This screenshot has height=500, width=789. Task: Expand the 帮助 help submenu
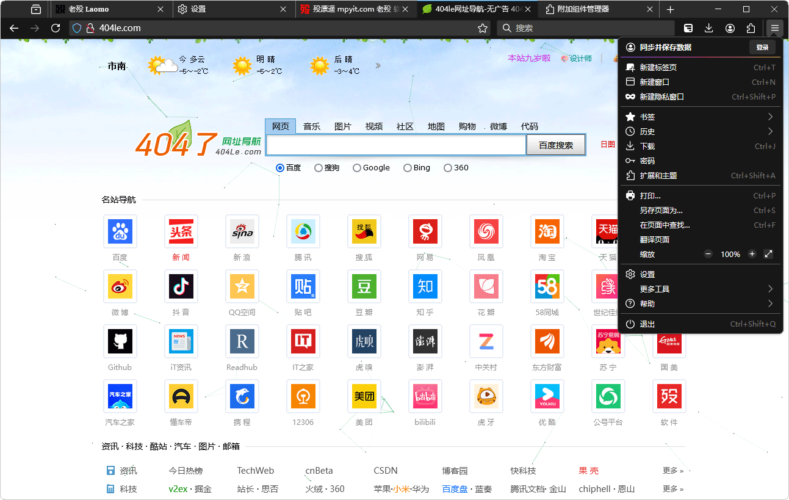701,303
